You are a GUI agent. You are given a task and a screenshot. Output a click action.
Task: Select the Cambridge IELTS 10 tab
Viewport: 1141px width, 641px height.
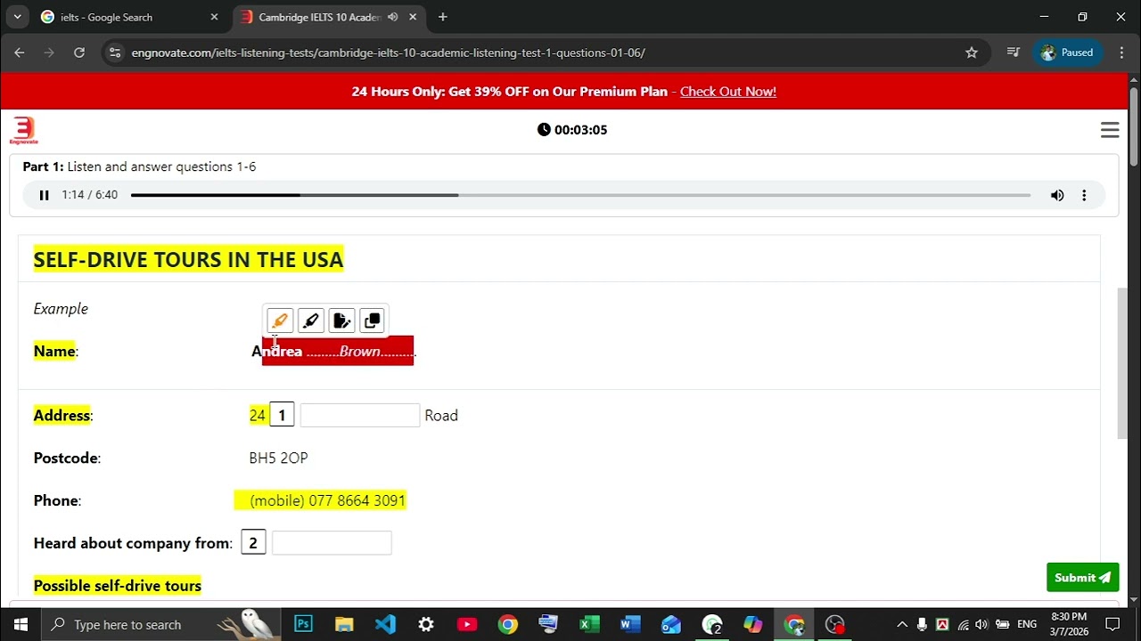(319, 17)
